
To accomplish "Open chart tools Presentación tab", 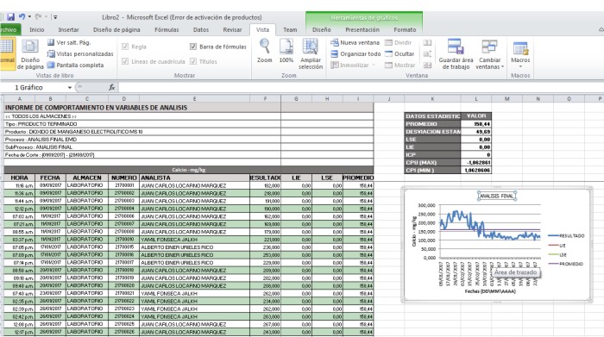I will point(362,29).
